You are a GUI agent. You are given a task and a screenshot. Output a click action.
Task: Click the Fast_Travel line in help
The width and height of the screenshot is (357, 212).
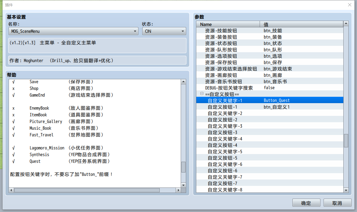click(x=58, y=135)
